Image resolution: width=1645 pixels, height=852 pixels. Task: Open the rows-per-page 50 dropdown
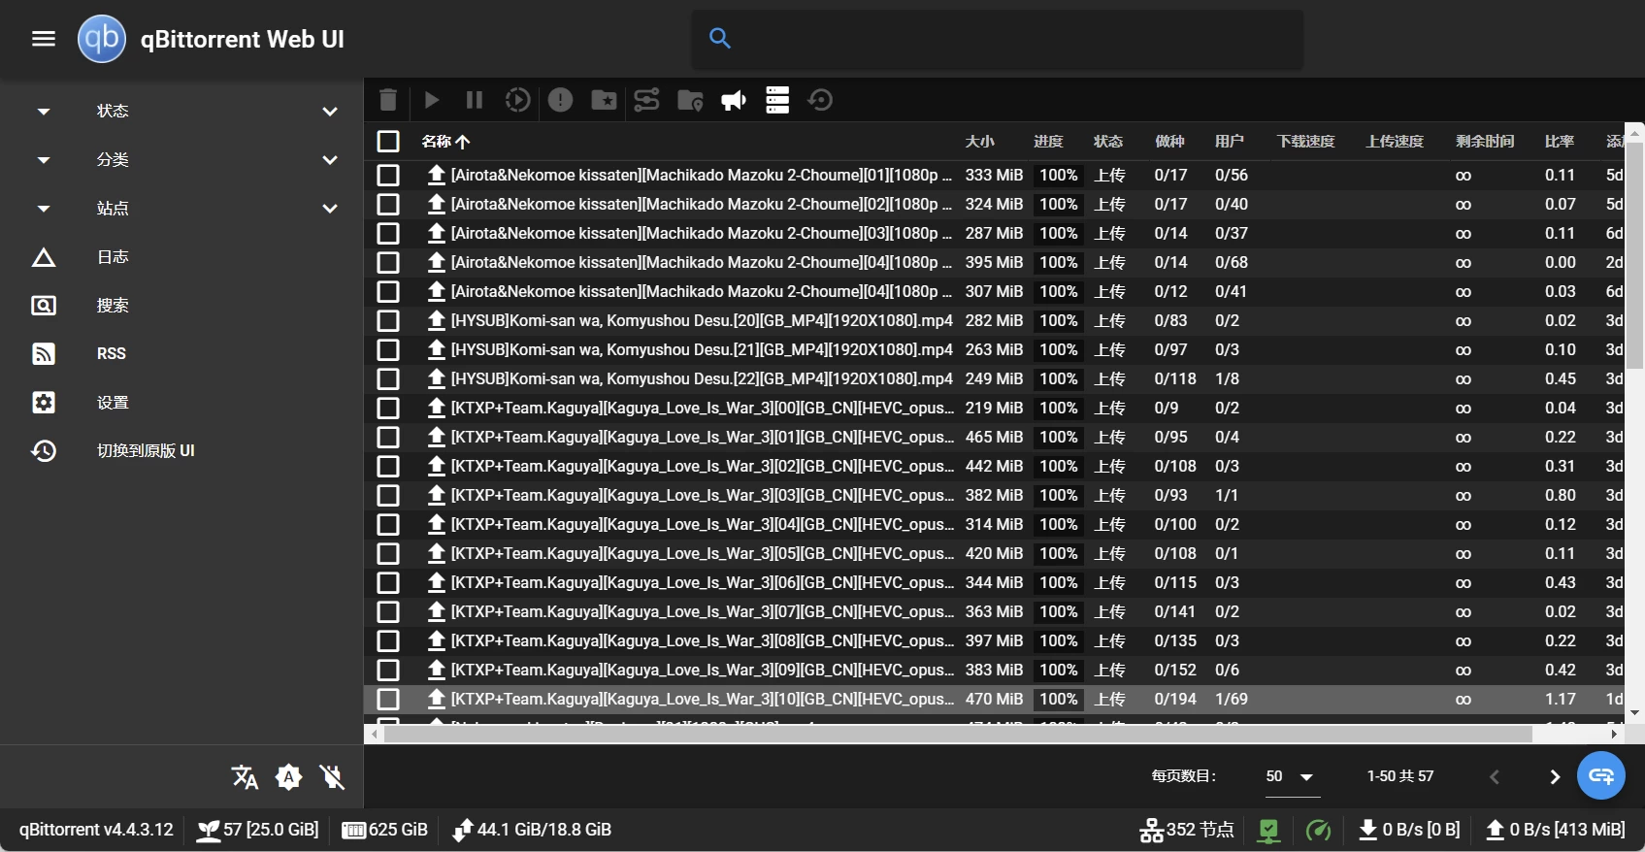click(1292, 776)
